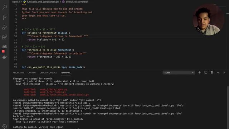The height and width of the screenshot is (129, 229).
Task: Create a new terminal with plus icon
Action: click(200, 72)
